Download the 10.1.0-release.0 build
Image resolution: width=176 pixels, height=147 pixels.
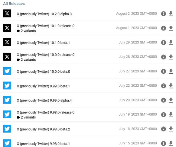[171, 28]
